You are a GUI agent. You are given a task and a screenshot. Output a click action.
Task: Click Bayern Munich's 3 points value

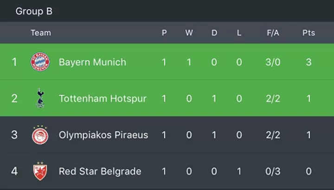tap(308, 62)
